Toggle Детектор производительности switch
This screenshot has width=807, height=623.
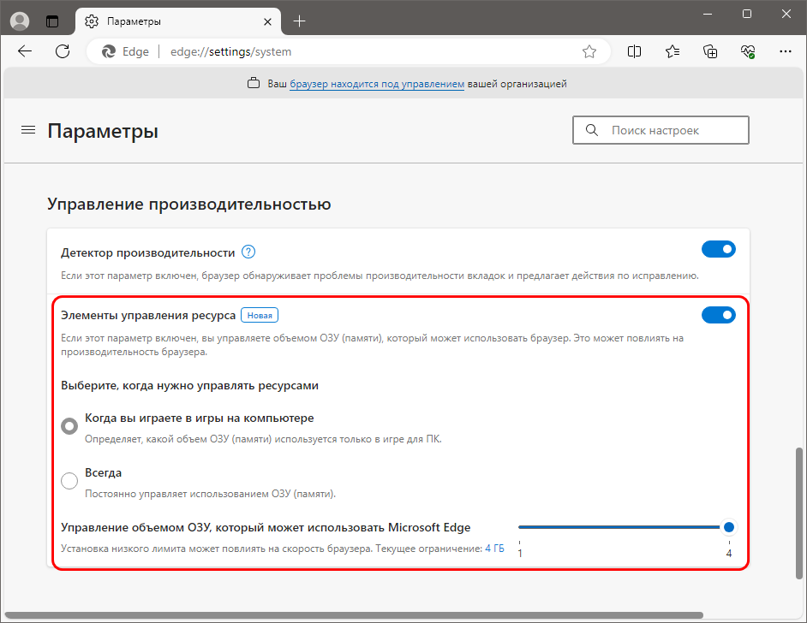point(719,249)
